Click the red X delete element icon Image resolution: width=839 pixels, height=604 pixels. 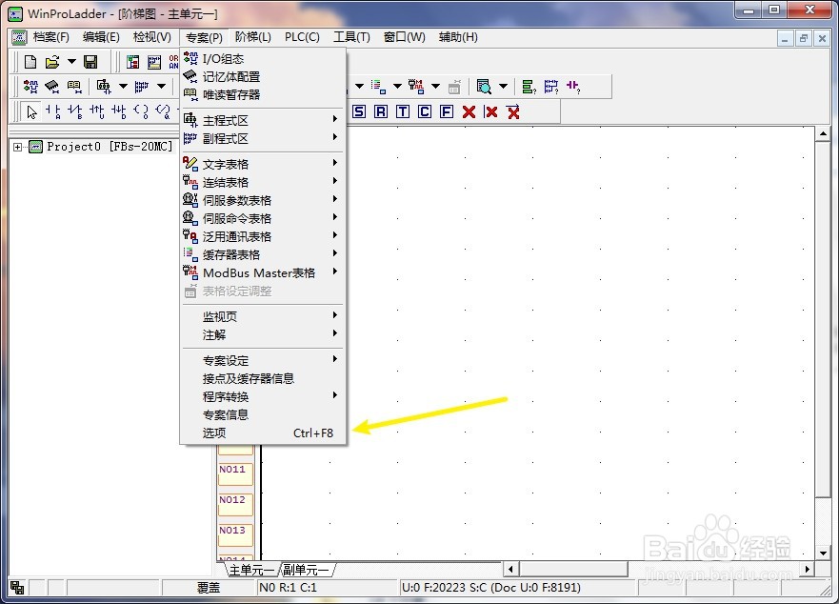tap(469, 111)
